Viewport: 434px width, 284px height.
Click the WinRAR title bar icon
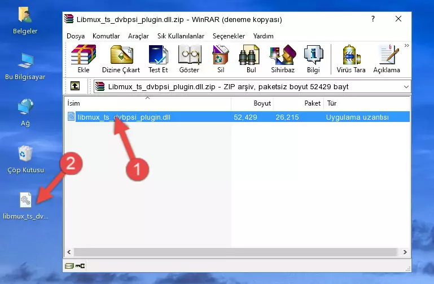[69, 19]
